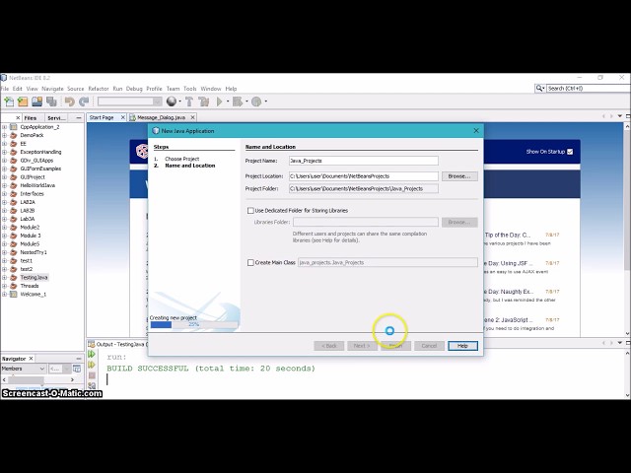Select the Module 3 project in tree
The height and width of the screenshot is (473, 631).
tap(31, 236)
